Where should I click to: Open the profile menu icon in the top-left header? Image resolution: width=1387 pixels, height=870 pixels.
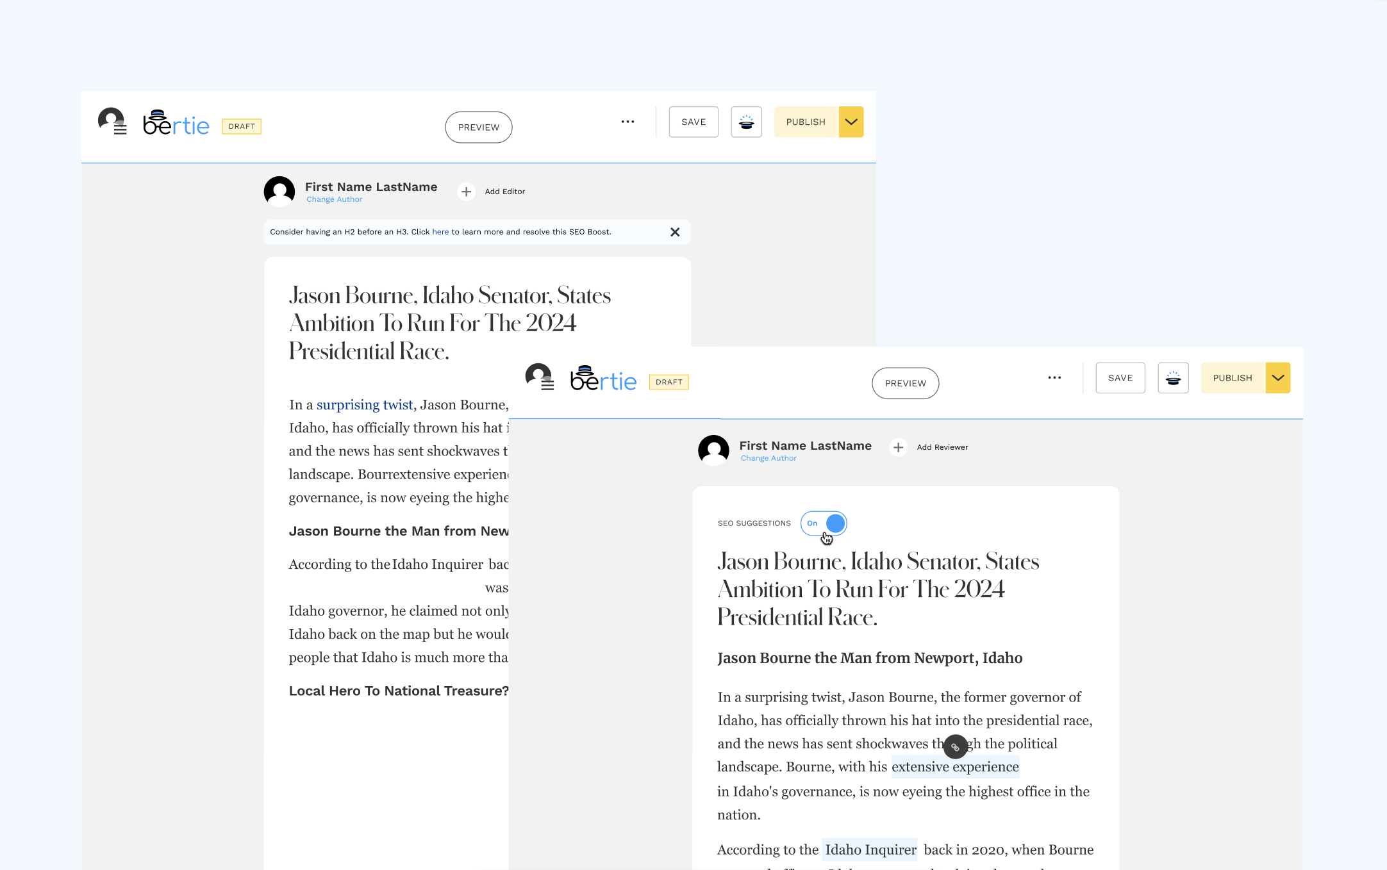[x=112, y=121]
